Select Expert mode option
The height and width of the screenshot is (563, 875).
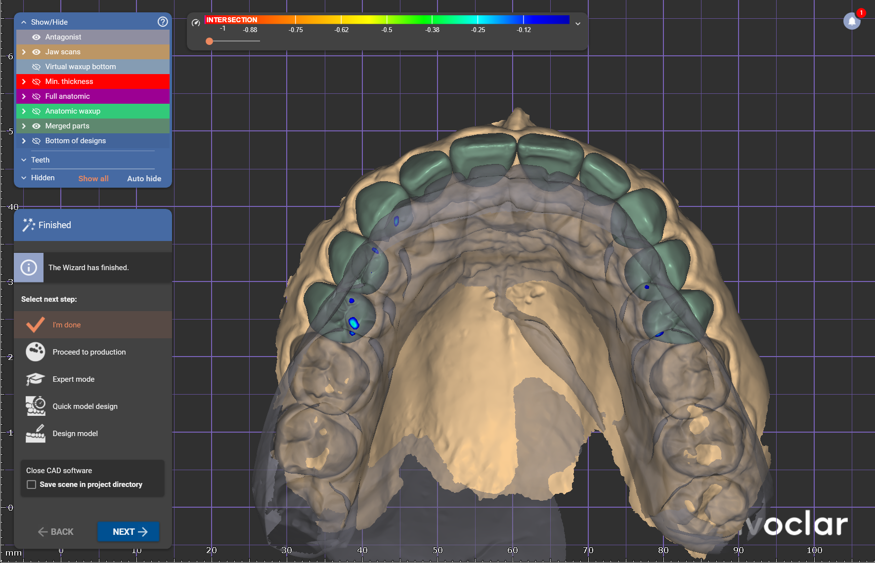pos(93,379)
